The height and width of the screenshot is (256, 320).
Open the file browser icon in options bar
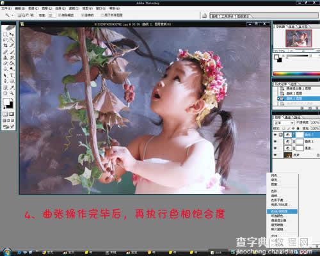coord(204,15)
